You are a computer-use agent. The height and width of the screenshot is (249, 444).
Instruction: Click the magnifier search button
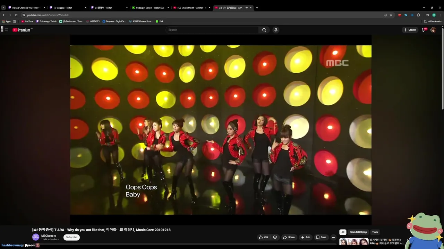pyautogui.click(x=264, y=30)
